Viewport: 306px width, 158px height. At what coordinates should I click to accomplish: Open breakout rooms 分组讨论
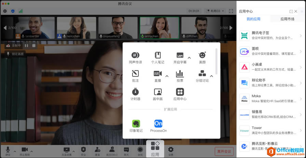(202, 76)
